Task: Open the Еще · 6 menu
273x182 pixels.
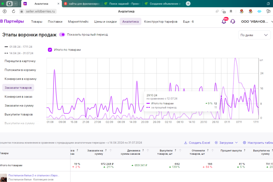Action: [x=188, y=22]
